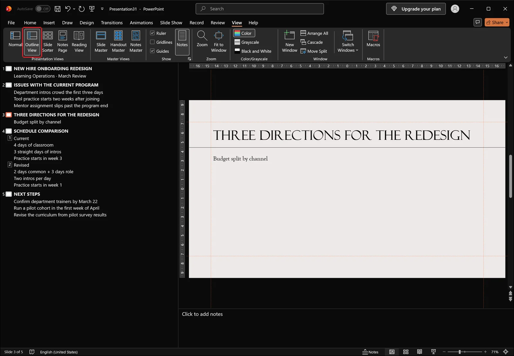Start presentation from beginning in quick access
This screenshot has height=356, width=514.
(x=92, y=9)
